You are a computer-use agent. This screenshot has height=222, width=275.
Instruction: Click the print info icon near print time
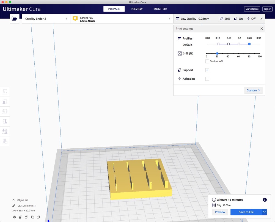265,200
